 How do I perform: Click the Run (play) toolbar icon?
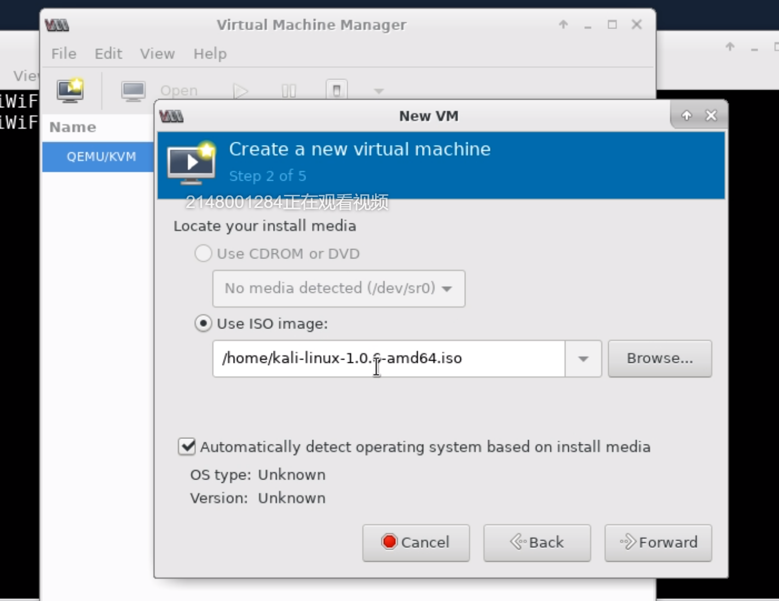coord(240,91)
